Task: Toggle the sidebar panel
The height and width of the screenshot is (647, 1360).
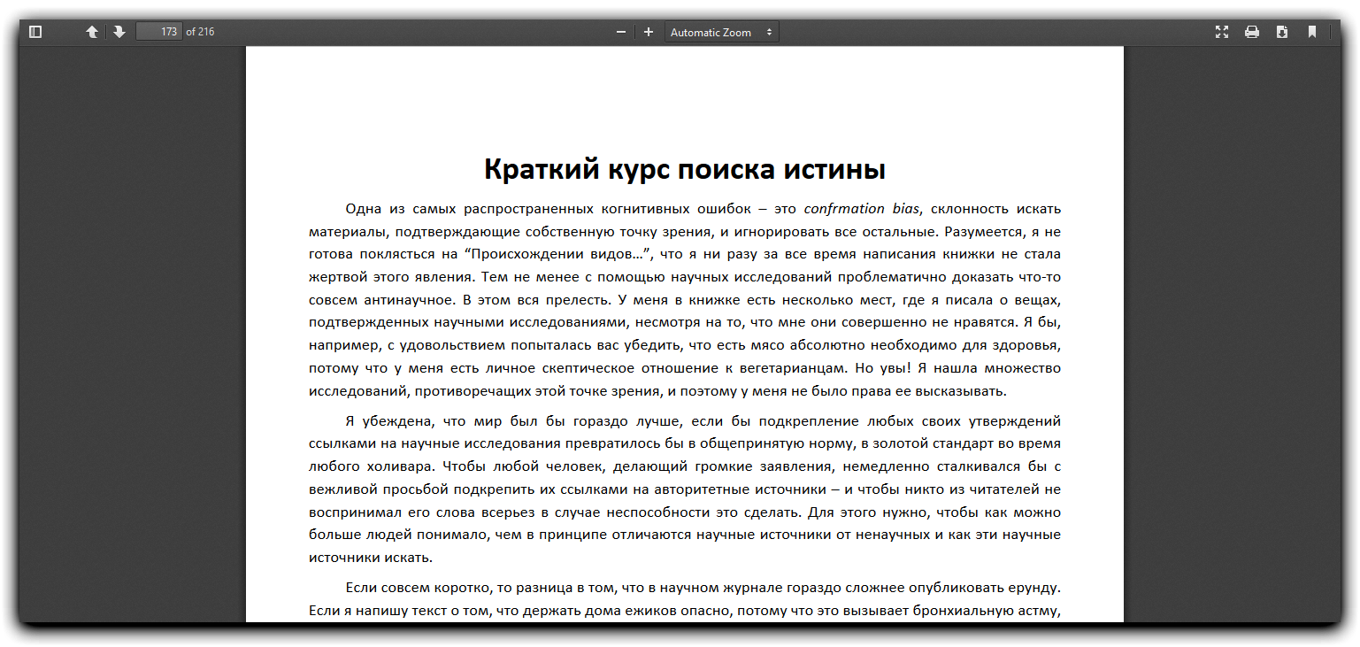Action: (35, 32)
